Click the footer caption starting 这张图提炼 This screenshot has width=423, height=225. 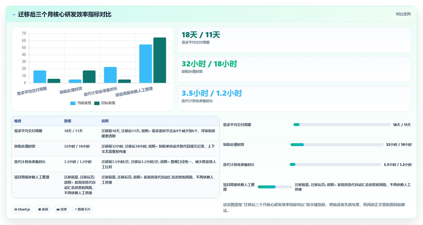(314, 208)
